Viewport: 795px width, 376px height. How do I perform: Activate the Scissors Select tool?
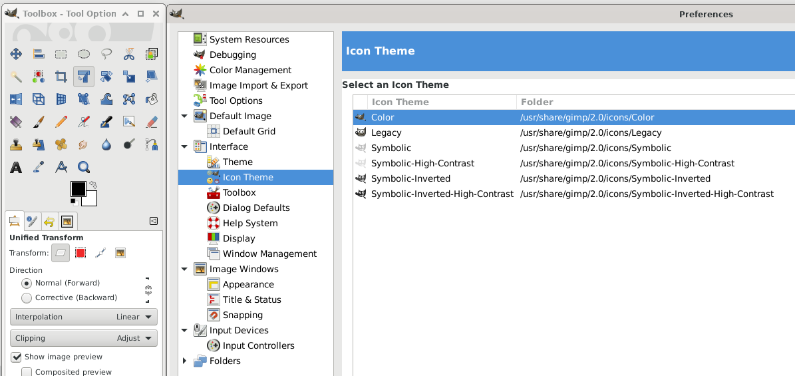129,54
